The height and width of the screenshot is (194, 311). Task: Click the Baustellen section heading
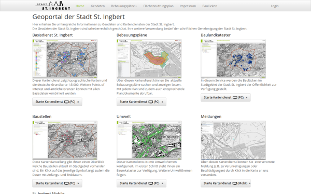point(42,116)
